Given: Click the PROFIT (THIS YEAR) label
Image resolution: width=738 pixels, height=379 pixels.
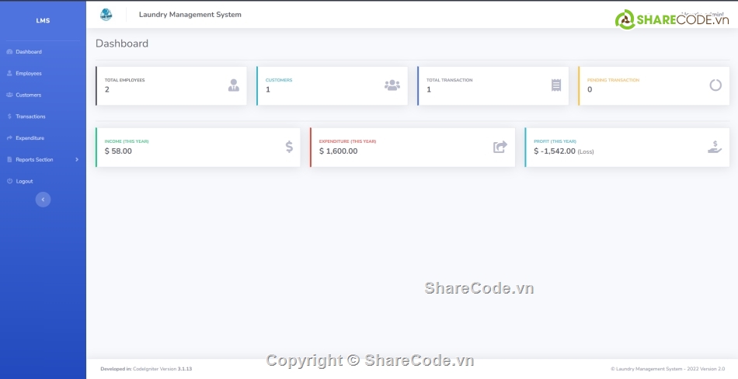Looking at the screenshot, I should click(x=555, y=141).
